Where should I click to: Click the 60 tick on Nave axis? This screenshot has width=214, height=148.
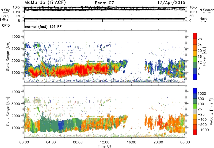pyautogui.click(x=191, y=16)
